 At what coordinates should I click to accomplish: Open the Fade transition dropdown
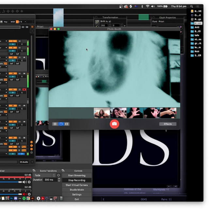click(x=45, y=175)
